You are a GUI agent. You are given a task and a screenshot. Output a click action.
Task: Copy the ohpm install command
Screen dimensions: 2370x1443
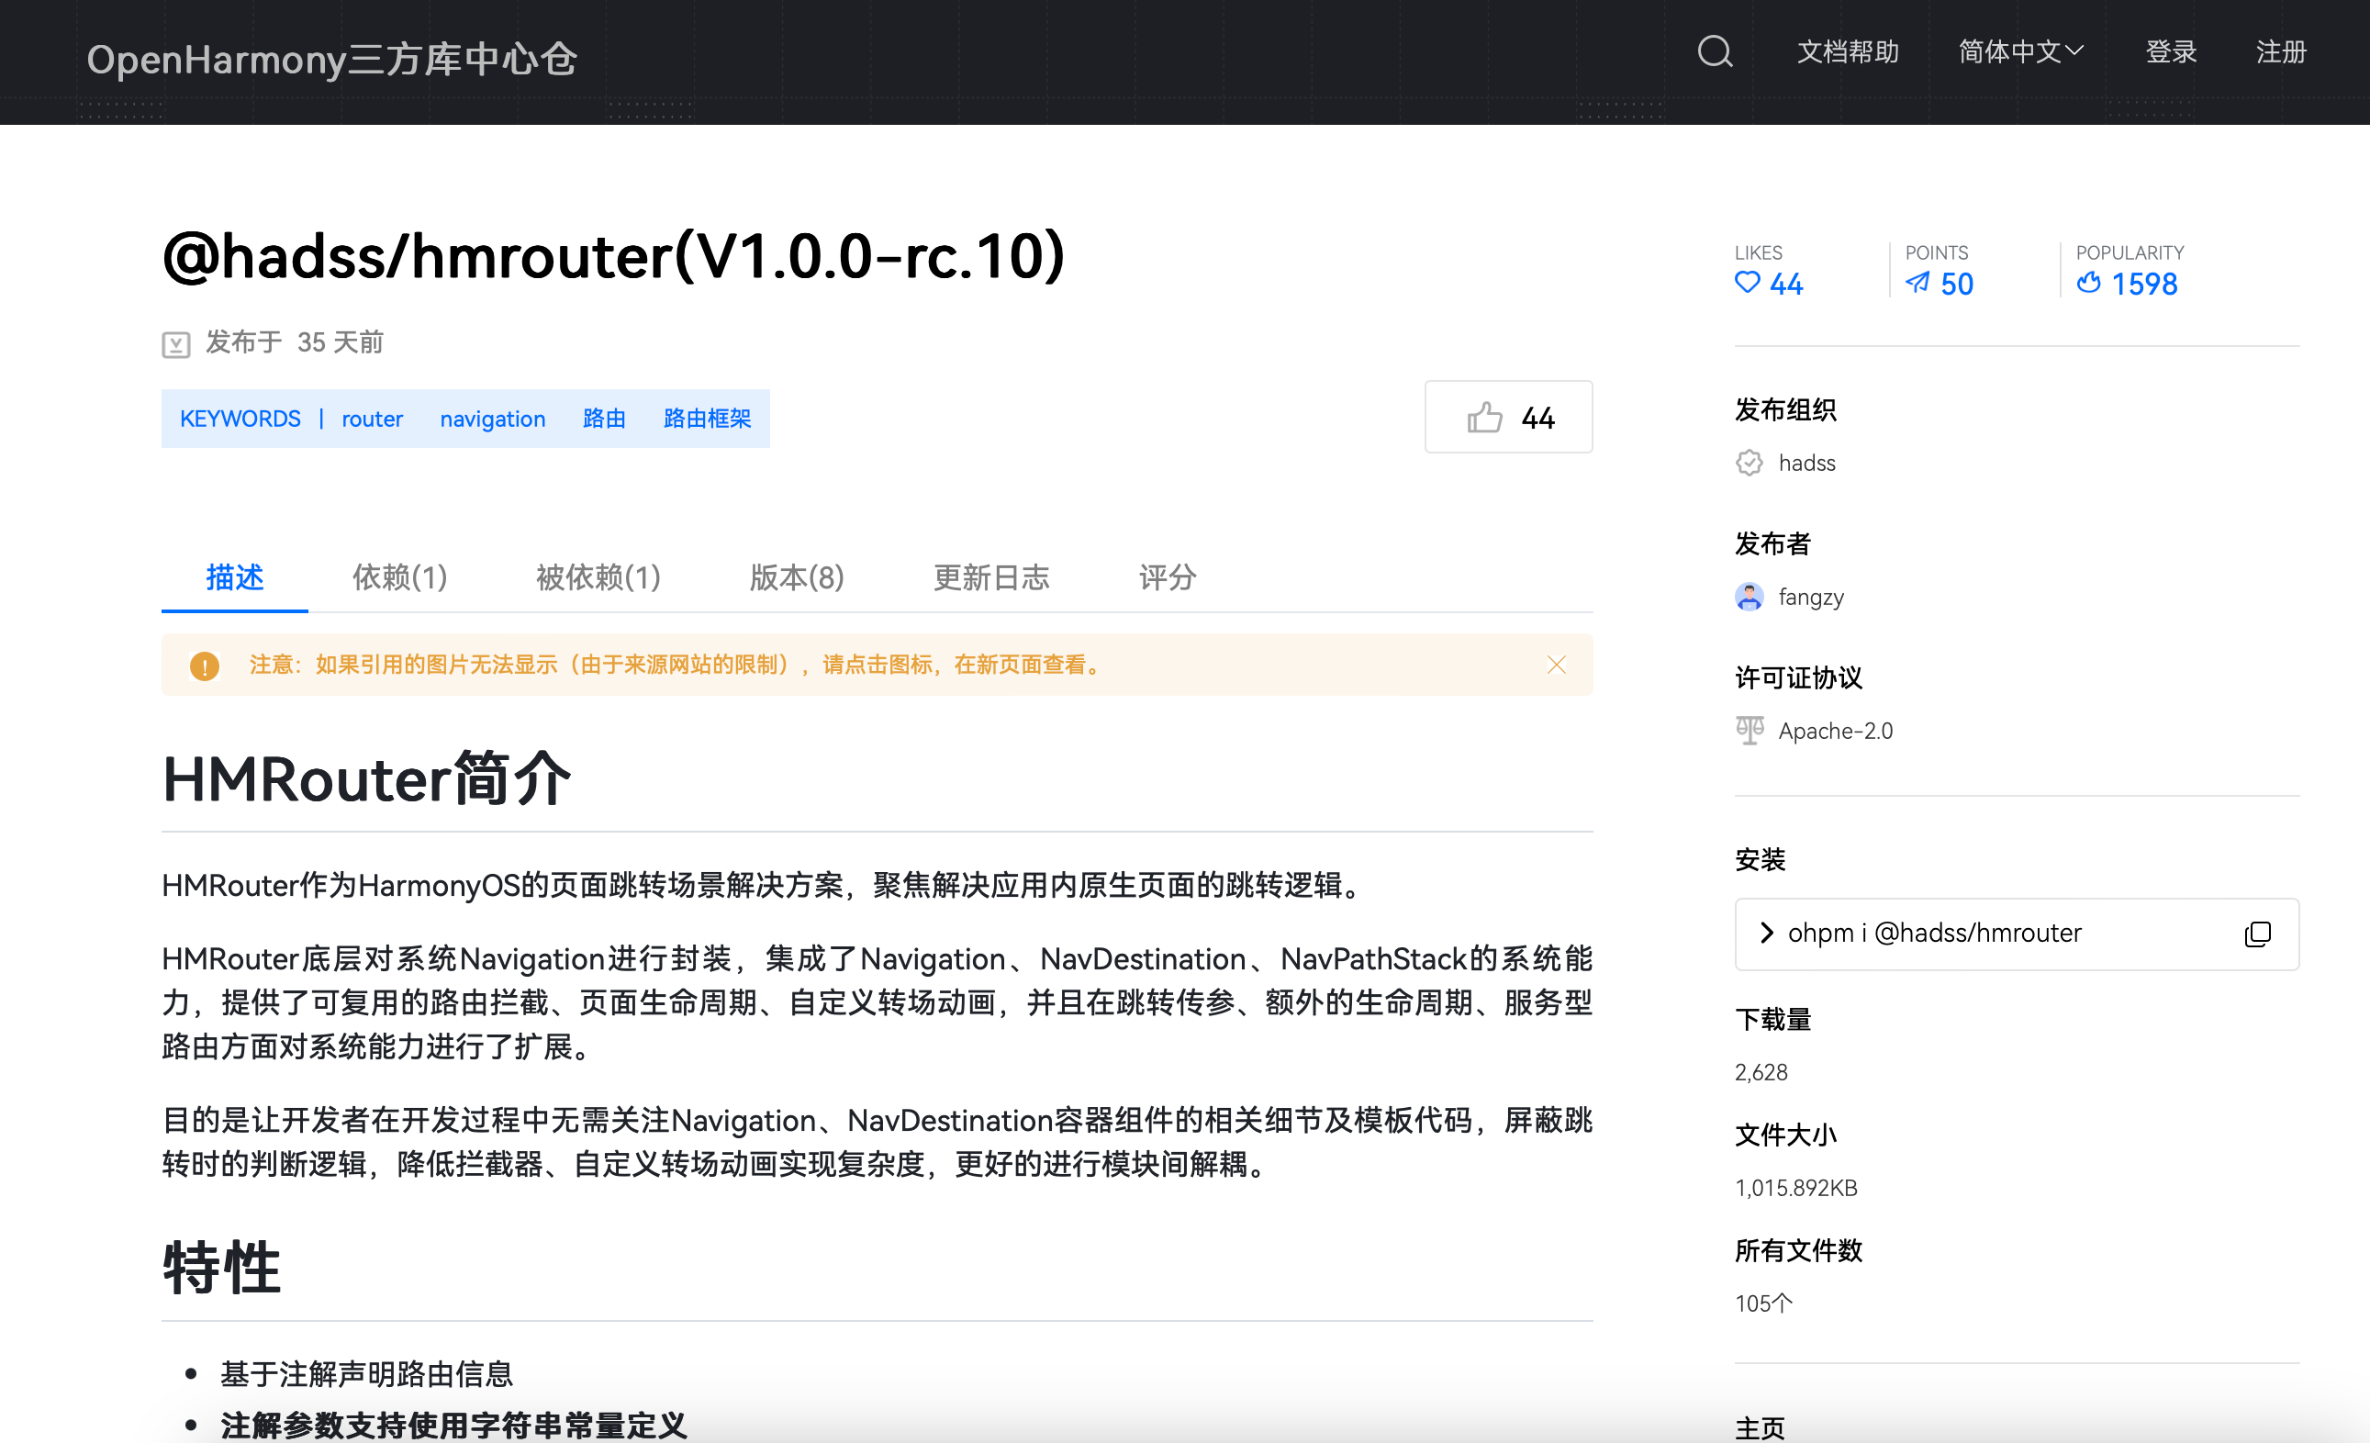tap(2256, 934)
